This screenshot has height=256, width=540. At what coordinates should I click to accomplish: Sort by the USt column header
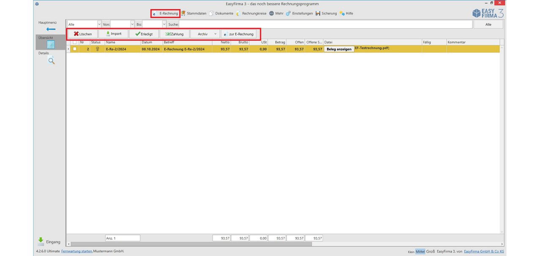click(x=259, y=42)
